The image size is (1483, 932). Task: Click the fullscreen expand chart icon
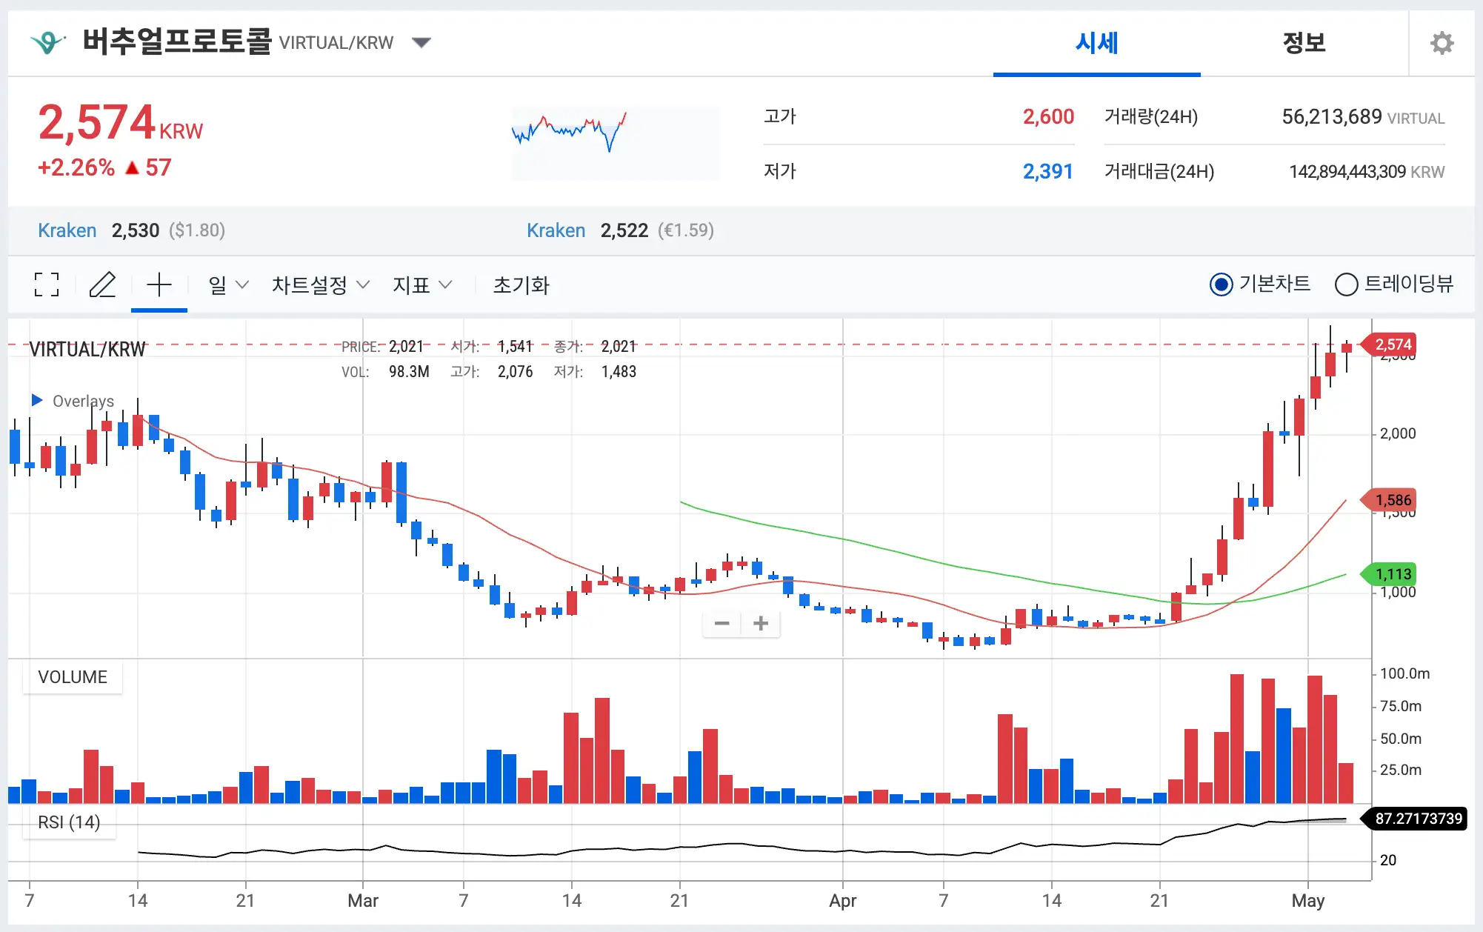point(47,284)
